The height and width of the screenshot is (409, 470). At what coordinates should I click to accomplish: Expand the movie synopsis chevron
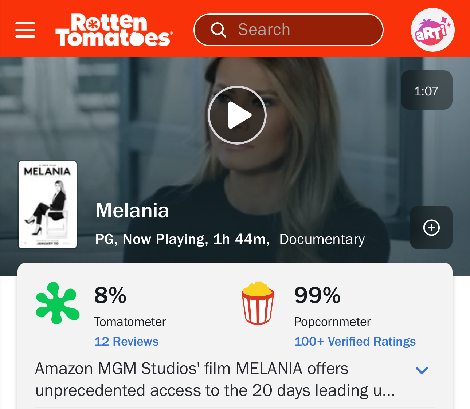coord(422,371)
